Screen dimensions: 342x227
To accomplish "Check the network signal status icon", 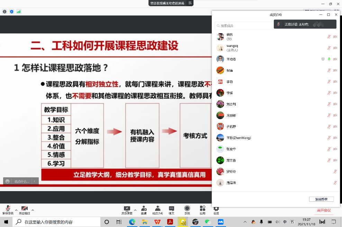I will pos(19,11).
